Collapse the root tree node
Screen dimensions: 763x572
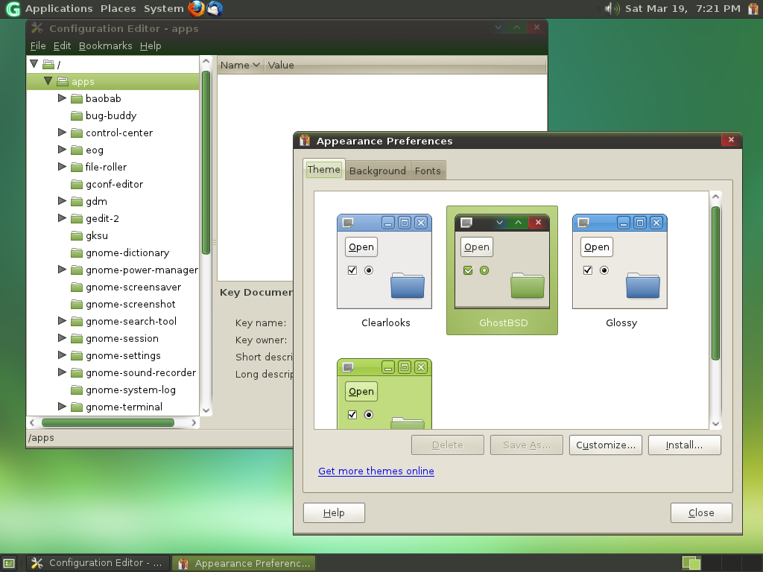click(x=34, y=64)
